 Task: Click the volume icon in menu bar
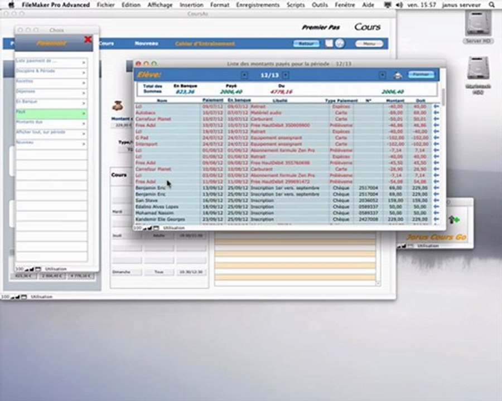pos(399,5)
